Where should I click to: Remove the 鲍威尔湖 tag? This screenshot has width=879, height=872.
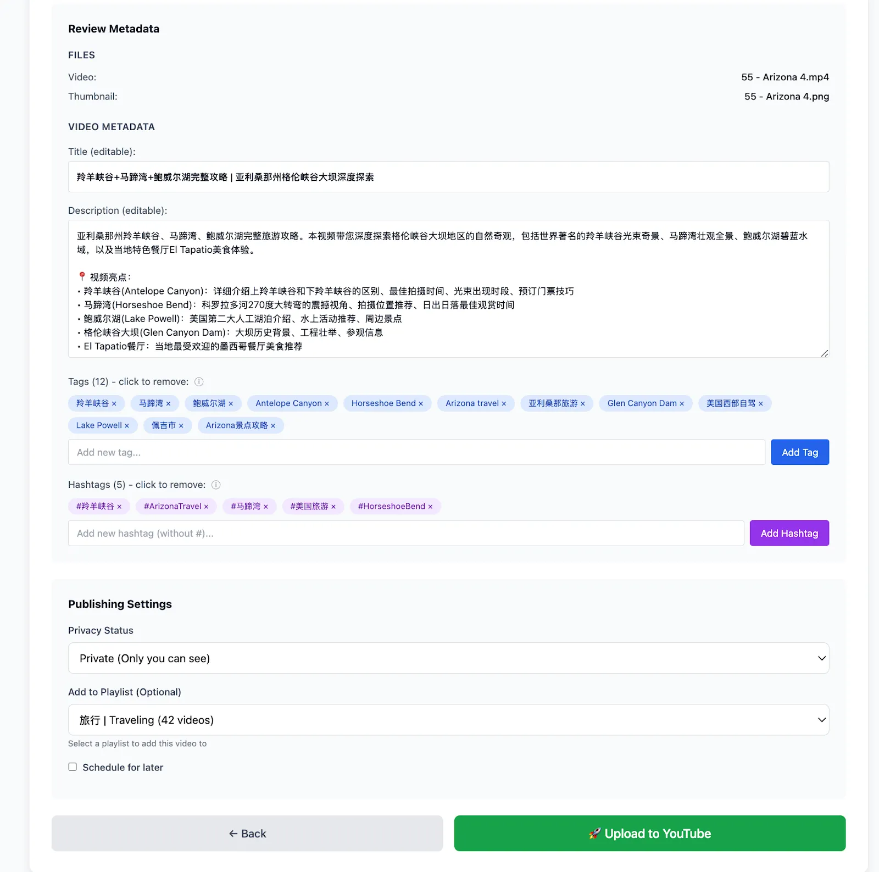(213, 403)
